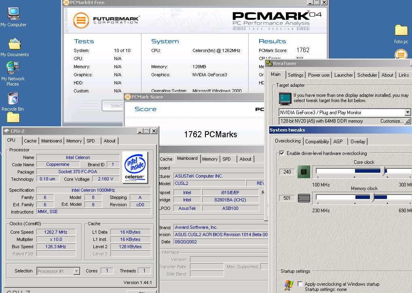Click the RivaTuner core clock chip icon

[304, 172]
